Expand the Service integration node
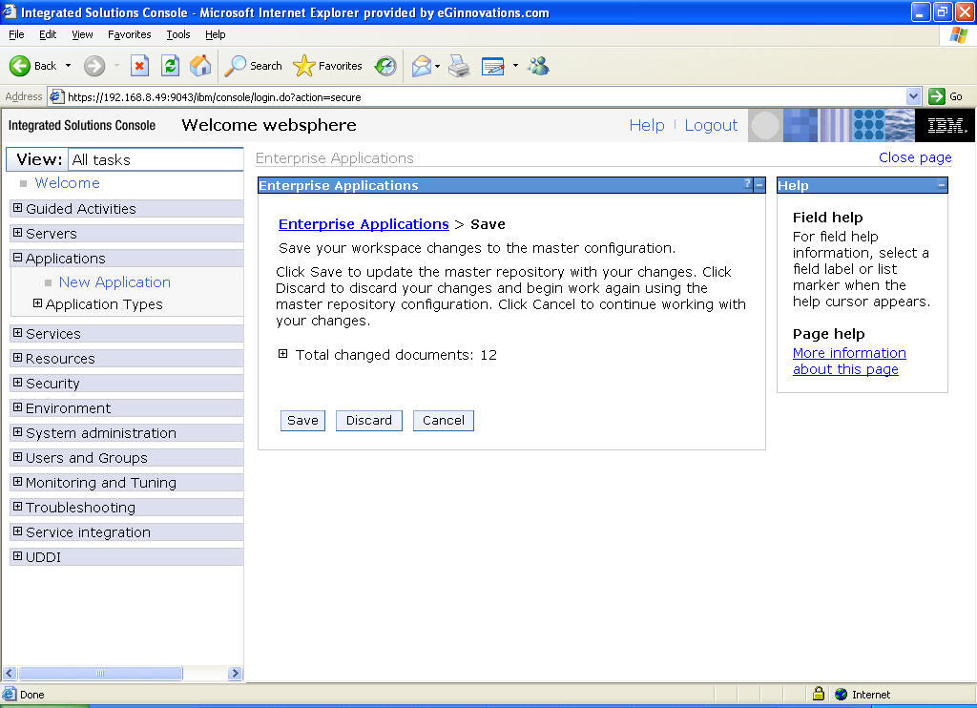The height and width of the screenshot is (708, 977). click(17, 531)
